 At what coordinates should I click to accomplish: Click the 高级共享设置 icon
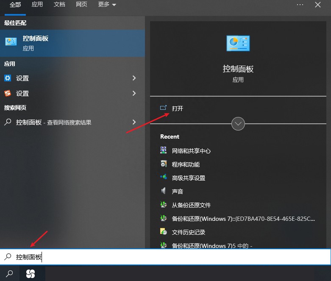tap(164, 177)
